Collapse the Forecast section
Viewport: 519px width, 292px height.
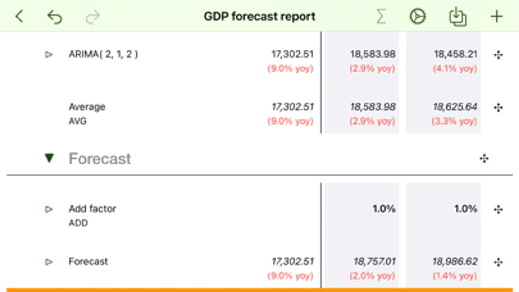click(49, 158)
